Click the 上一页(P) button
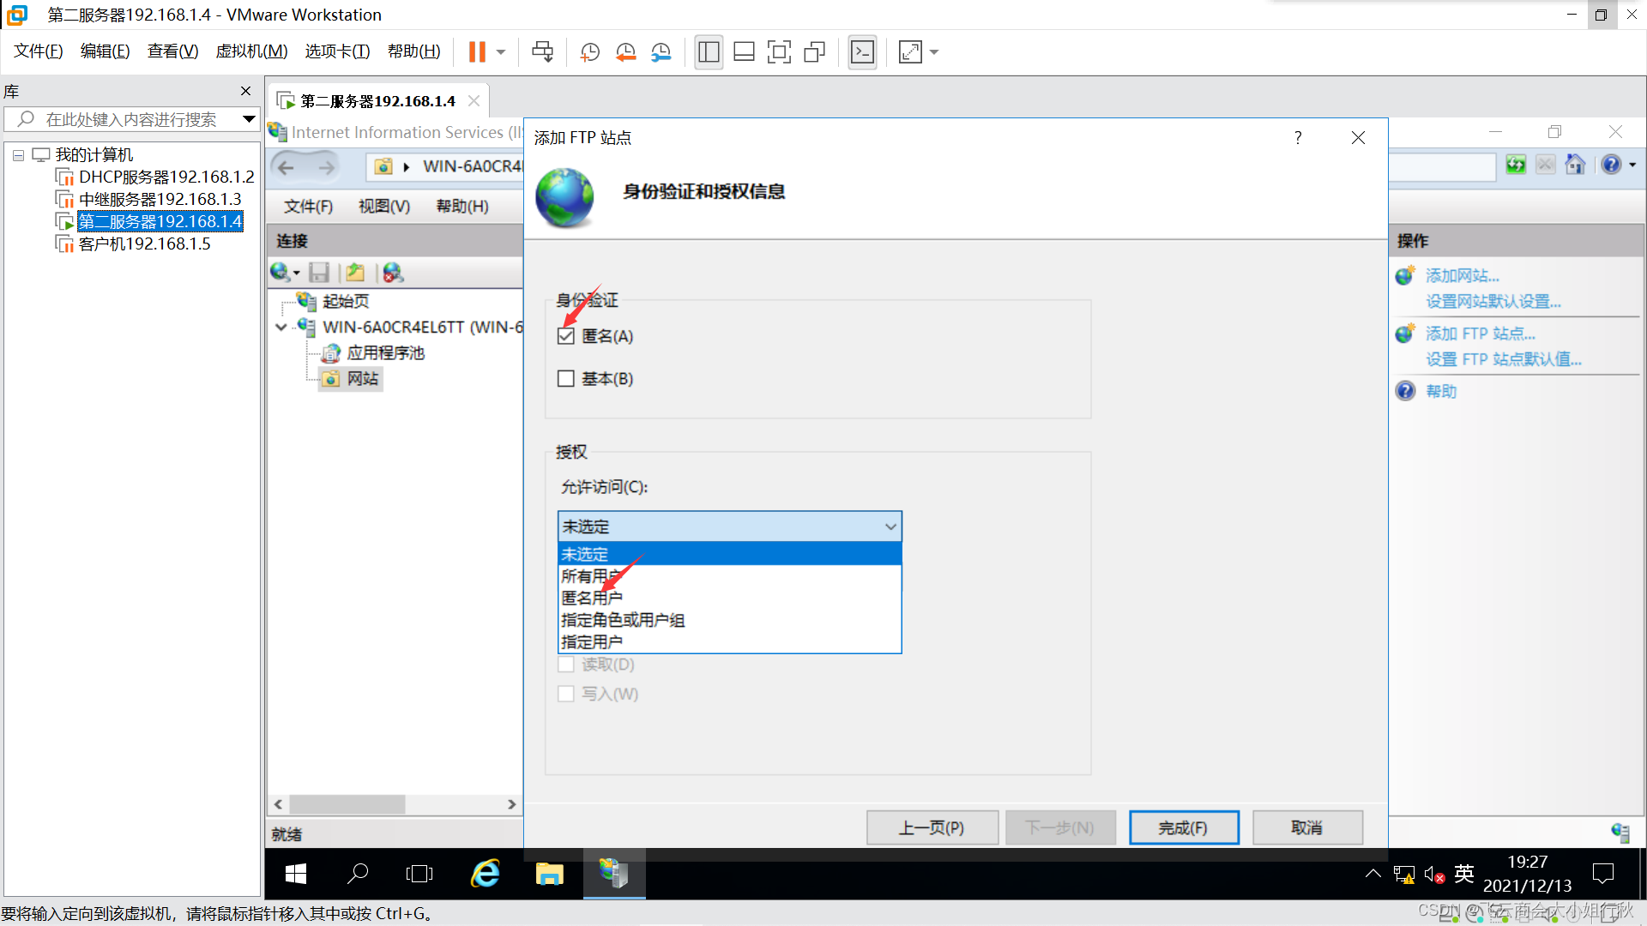Image resolution: width=1647 pixels, height=926 pixels. click(932, 827)
